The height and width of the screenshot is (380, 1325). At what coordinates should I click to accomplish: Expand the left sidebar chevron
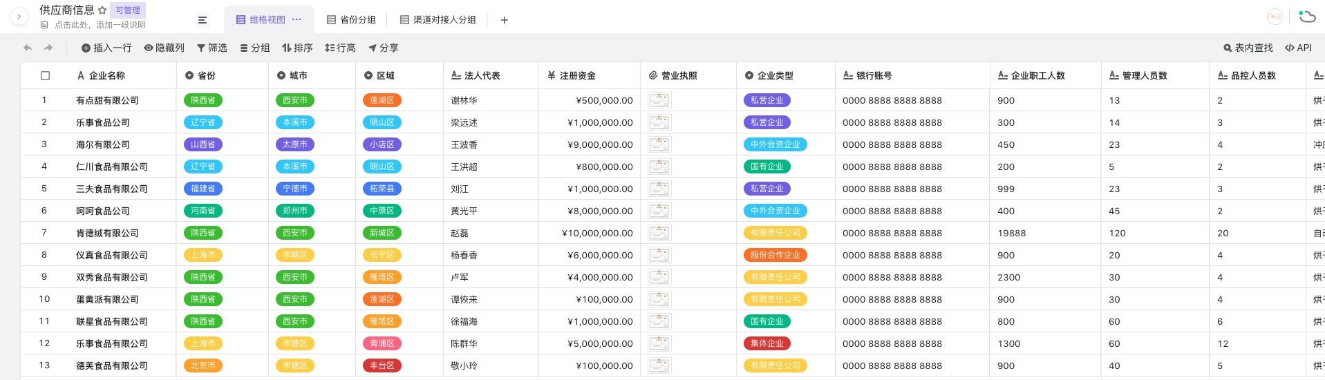19,17
